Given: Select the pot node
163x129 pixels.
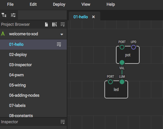Looking at the screenshot, I should tap(128, 55).
